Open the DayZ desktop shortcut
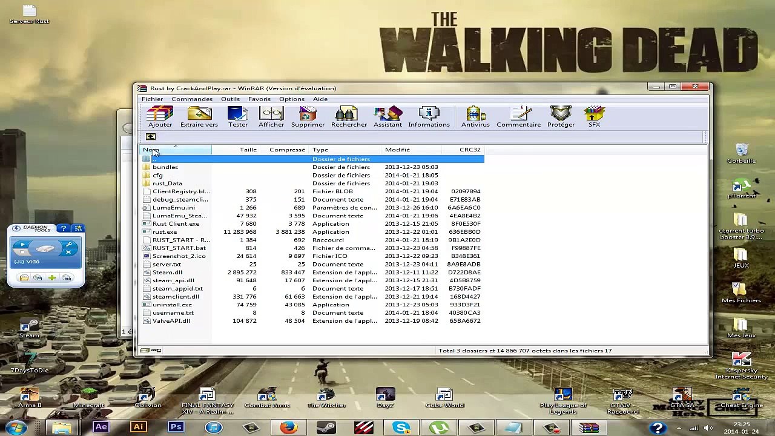 tap(385, 397)
